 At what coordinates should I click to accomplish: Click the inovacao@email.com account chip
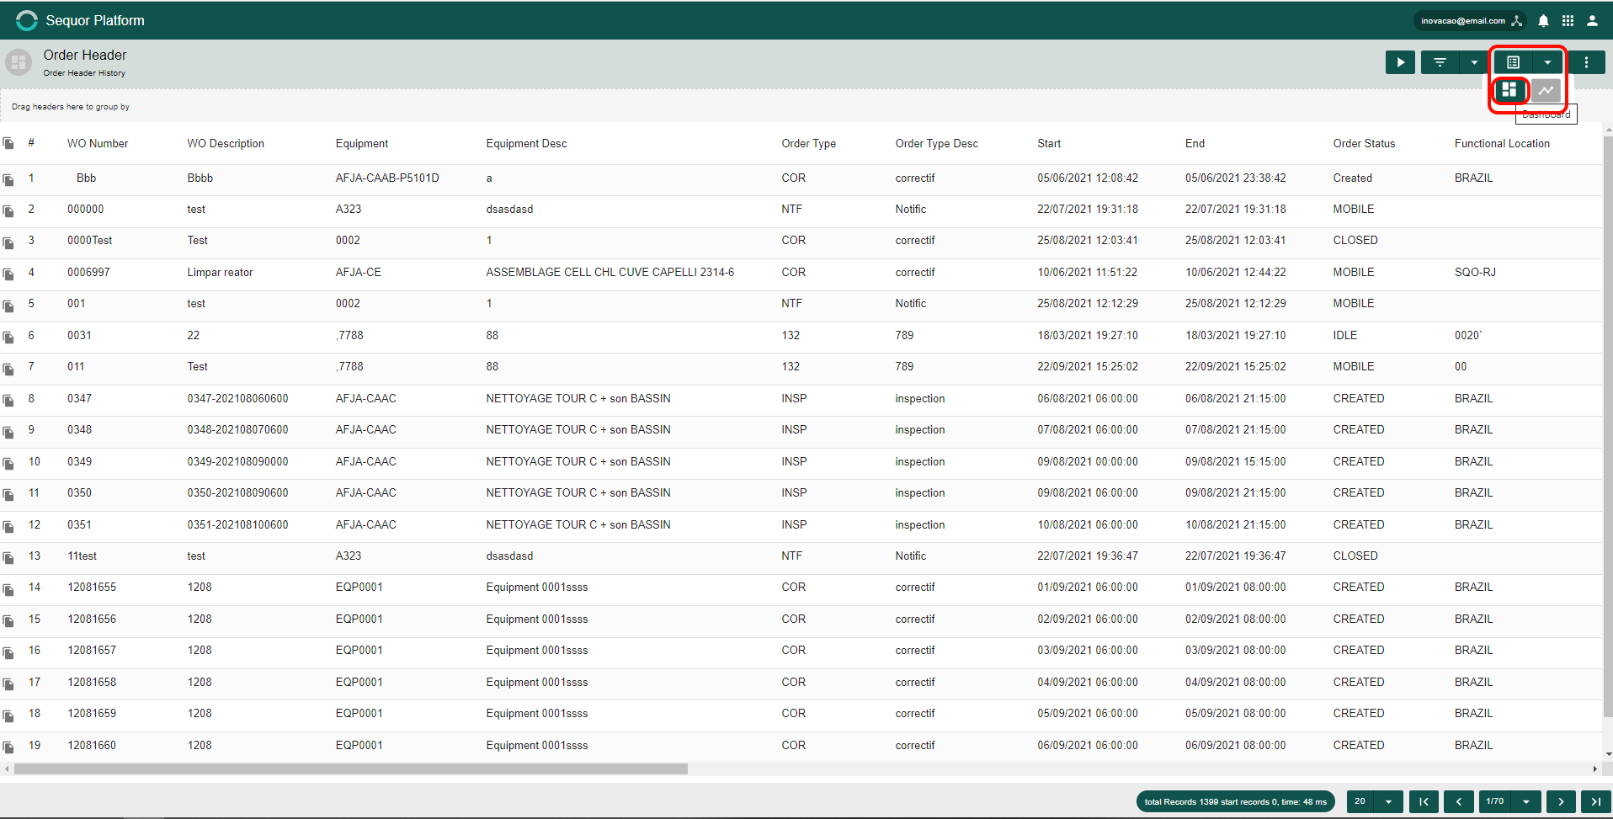click(x=1470, y=21)
